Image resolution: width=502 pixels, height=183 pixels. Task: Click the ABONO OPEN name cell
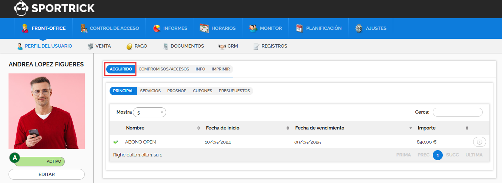point(141,142)
